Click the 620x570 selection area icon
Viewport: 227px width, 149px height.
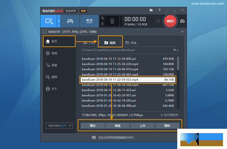point(44,31)
